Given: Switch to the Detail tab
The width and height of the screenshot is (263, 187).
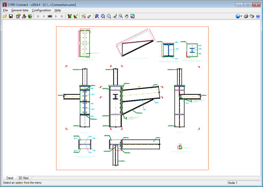Looking at the screenshot, I should (10, 178).
